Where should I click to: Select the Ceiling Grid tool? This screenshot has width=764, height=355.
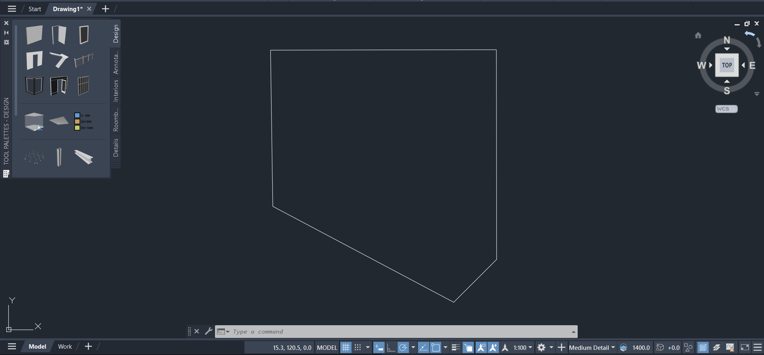tap(59, 120)
